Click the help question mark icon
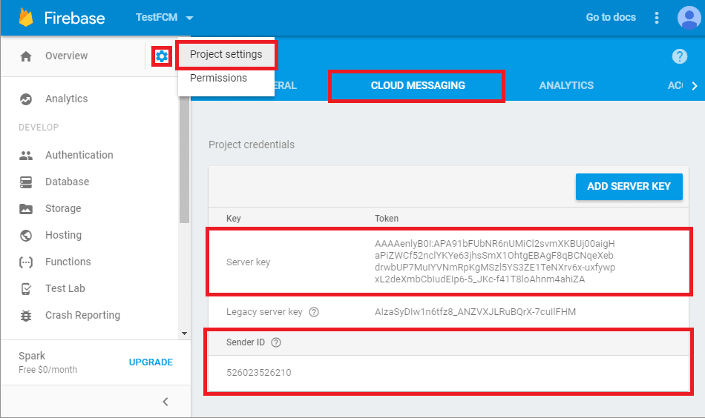705x418 pixels. 679,56
